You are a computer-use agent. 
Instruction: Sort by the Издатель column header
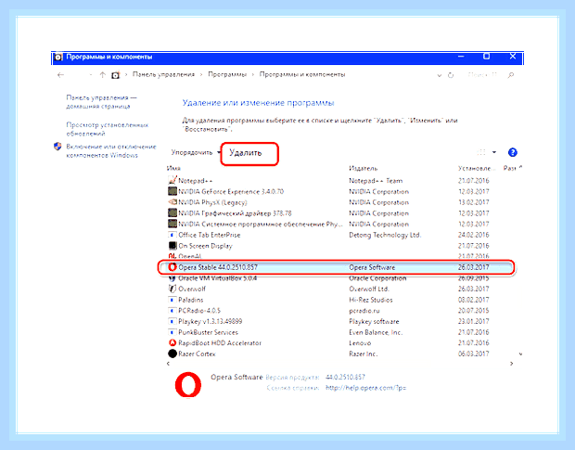363,168
